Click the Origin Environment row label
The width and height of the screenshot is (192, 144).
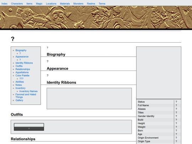tap(148, 138)
